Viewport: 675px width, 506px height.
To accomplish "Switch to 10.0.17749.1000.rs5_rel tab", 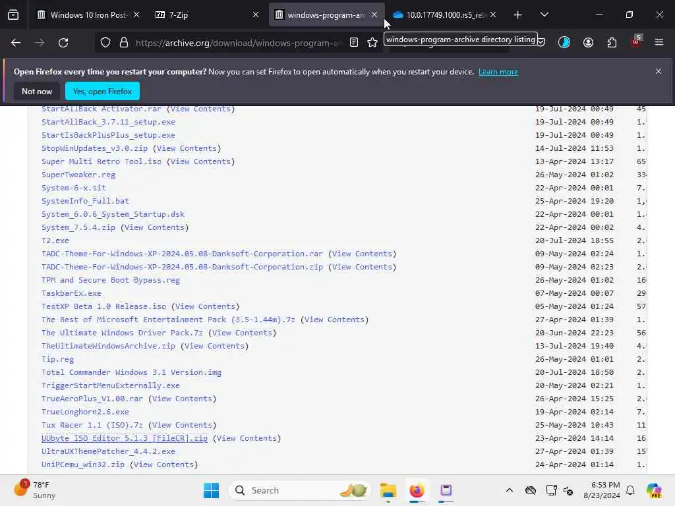I will [x=444, y=15].
